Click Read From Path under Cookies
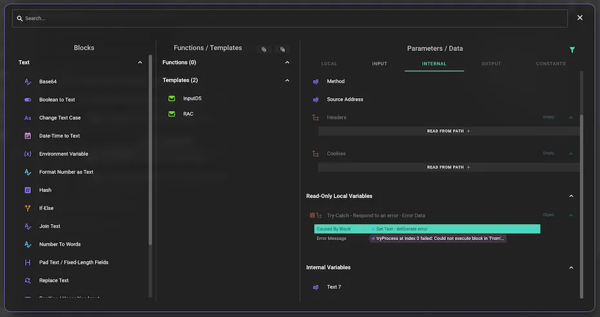600x317 pixels. coord(448,167)
